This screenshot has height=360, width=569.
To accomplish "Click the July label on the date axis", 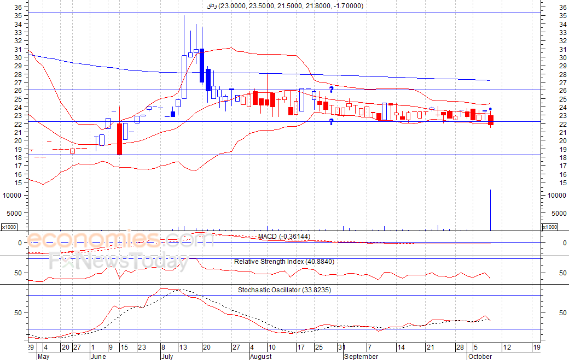I will 167,356.
